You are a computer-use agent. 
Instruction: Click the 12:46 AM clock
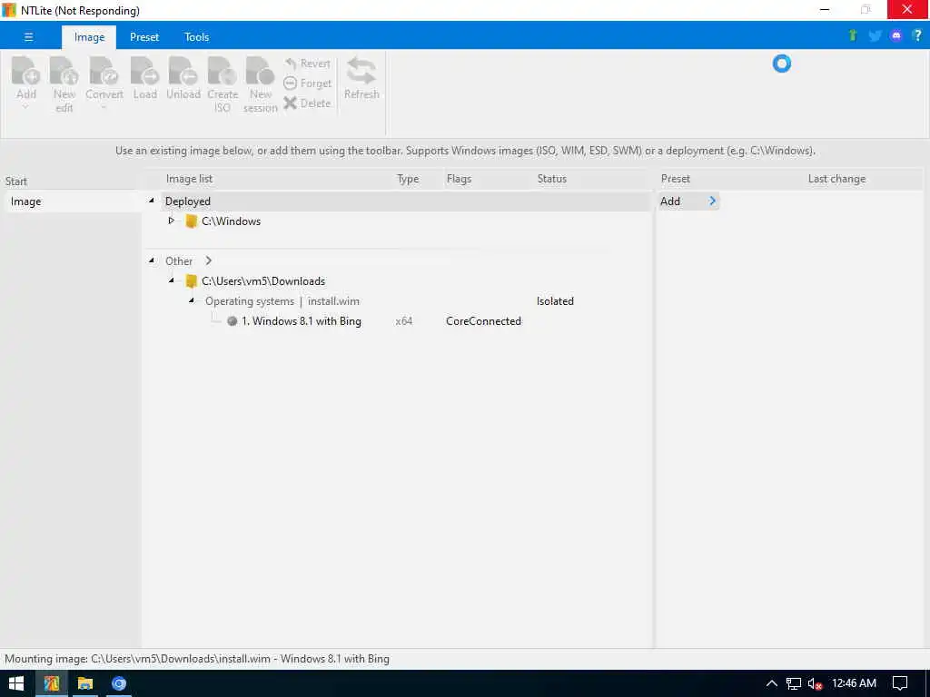pyautogui.click(x=854, y=683)
